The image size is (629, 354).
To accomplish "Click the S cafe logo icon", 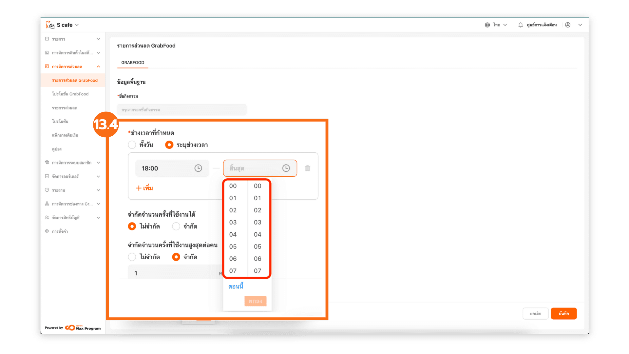I will pyautogui.click(x=50, y=25).
